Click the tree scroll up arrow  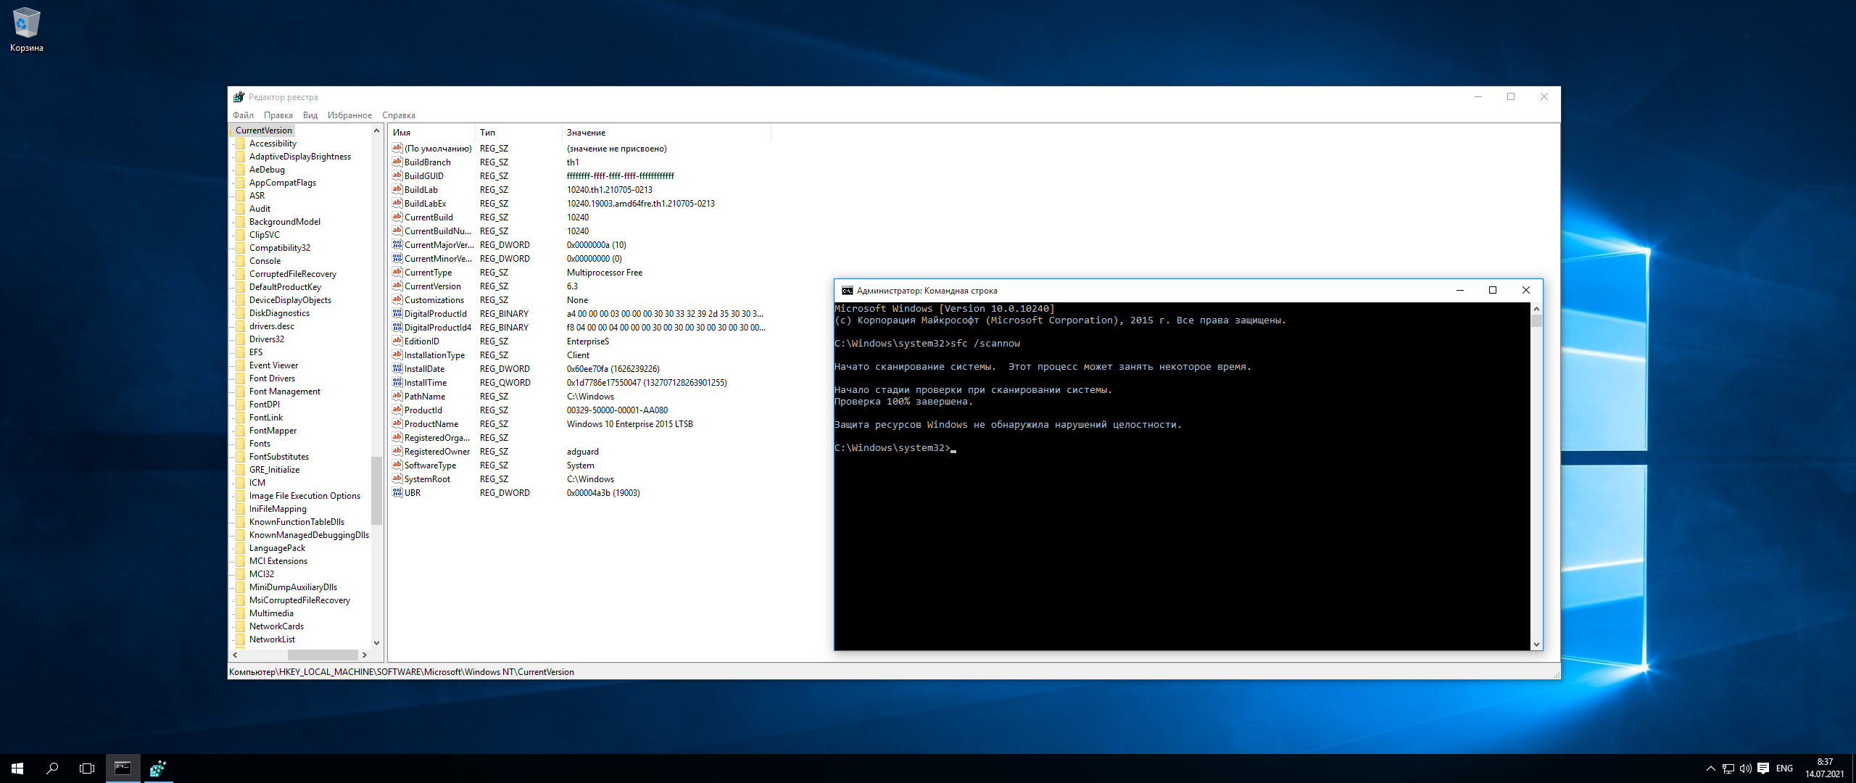point(376,130)
